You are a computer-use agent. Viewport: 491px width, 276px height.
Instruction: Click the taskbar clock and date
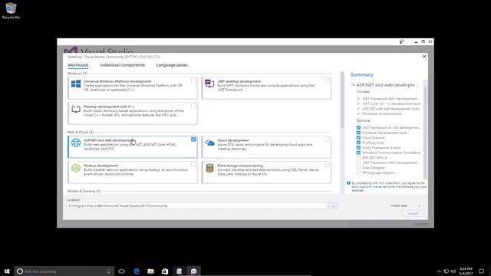coord(466,271)
